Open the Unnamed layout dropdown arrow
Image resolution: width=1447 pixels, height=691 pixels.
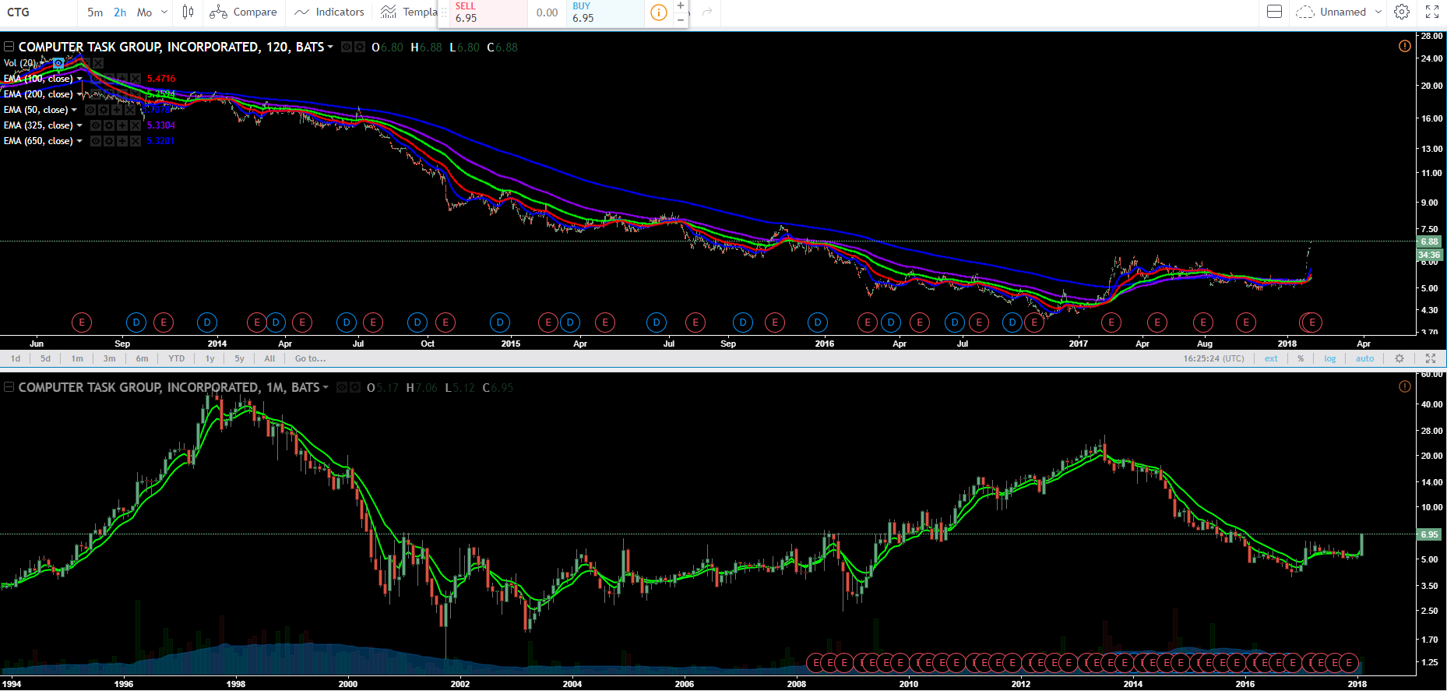tap(1378, 12)
